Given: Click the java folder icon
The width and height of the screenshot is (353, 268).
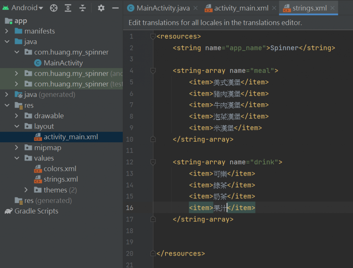Looking at the screenshot, I should 19,41.
